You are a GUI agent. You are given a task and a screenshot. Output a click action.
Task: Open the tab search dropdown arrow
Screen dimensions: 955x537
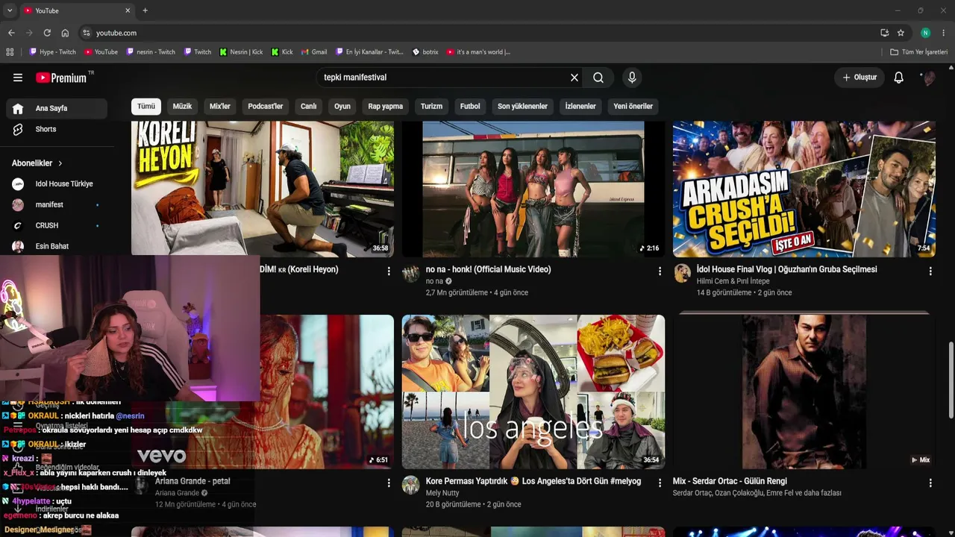(x=10, y=10)
